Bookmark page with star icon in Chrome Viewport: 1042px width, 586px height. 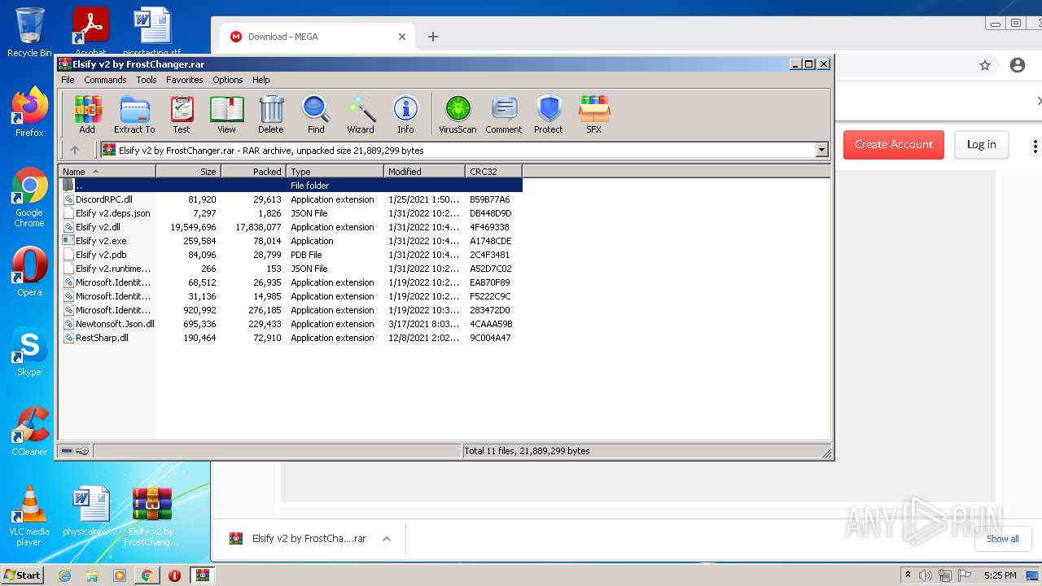click(985, 65)
